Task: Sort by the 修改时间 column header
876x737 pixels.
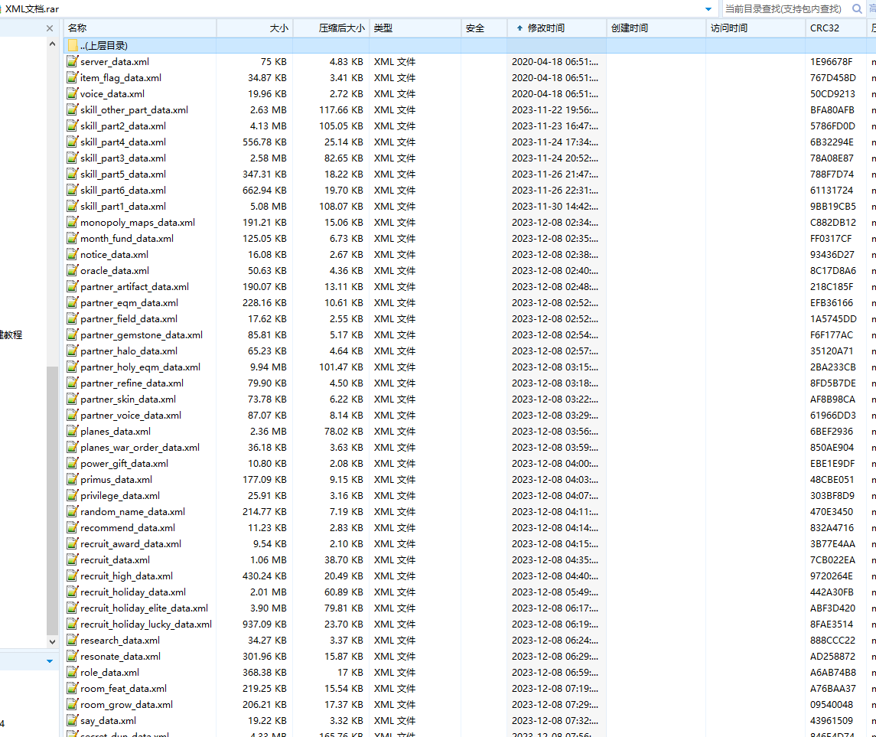Action: coord(557,28)
